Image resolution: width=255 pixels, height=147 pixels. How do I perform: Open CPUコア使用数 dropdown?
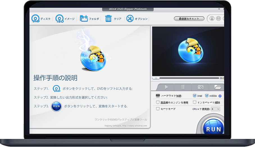click(x=215, y=109)
